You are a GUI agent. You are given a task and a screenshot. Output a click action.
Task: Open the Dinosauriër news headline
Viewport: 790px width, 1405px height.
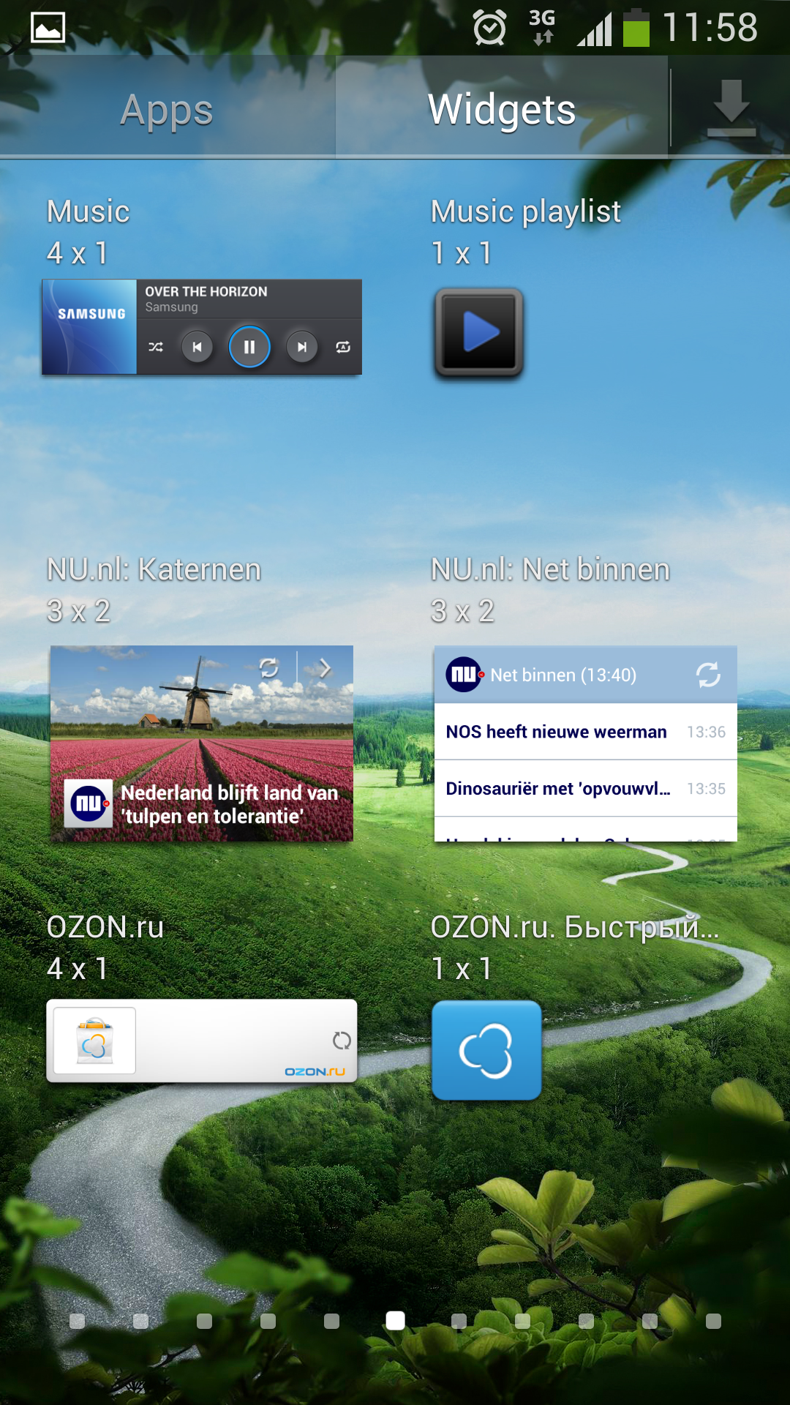557,789
